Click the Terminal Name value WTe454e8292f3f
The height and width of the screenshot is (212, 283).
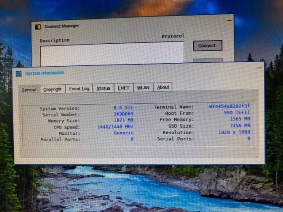(229, 106)
